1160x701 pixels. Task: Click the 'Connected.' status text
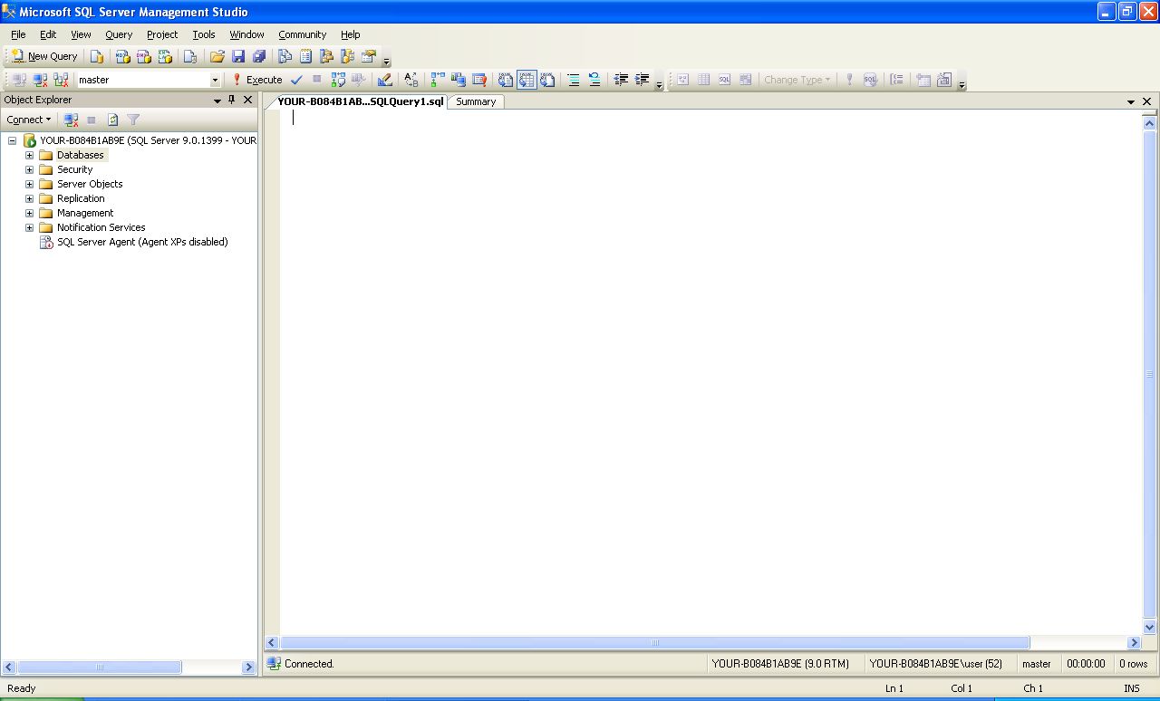309,664
